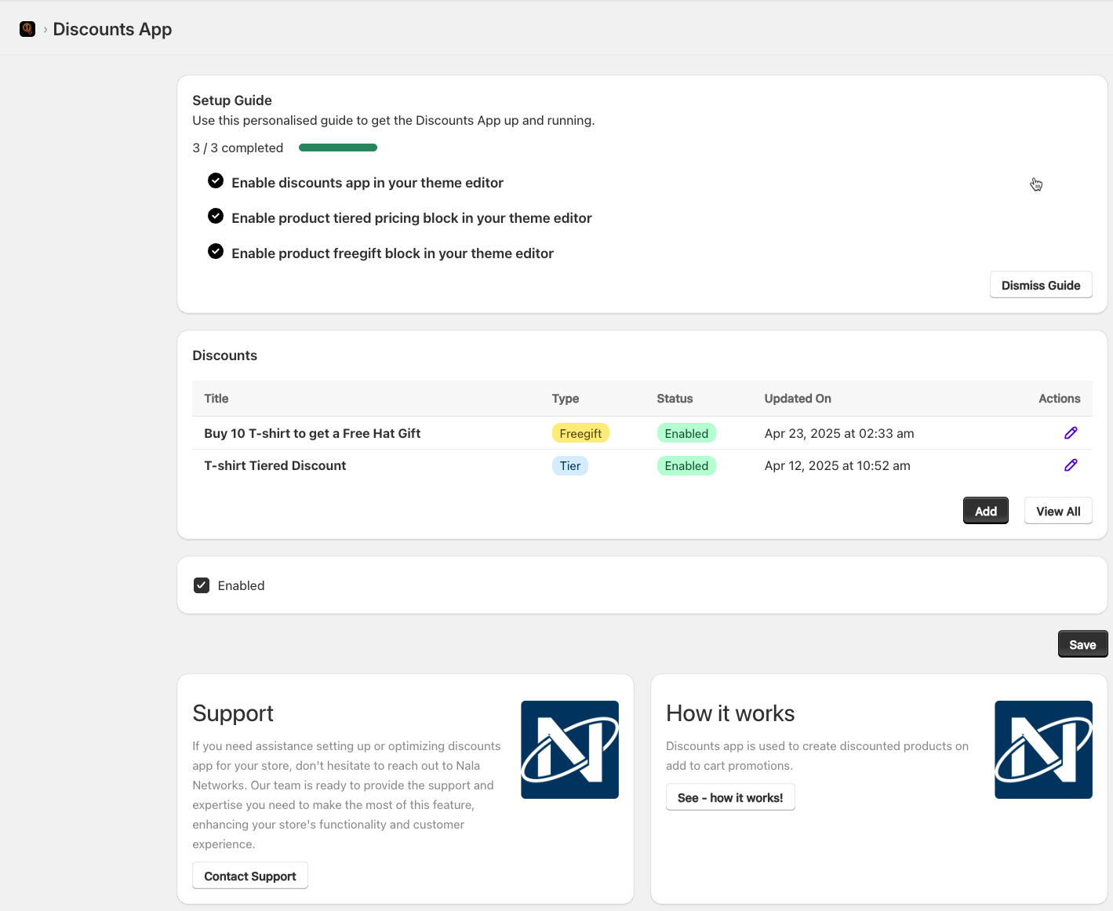Open Contact Support
This screenshot has height=911, width=1113.
[x=250, y=876]
